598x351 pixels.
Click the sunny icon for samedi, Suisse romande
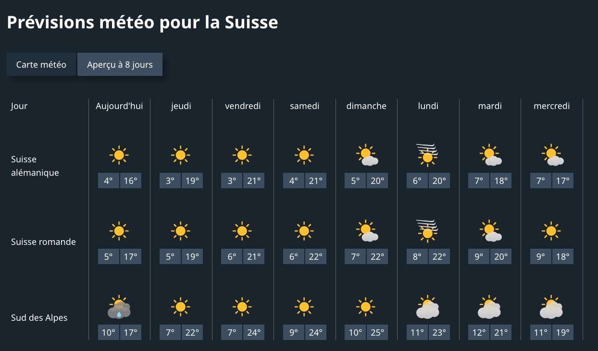click(304, 230)
